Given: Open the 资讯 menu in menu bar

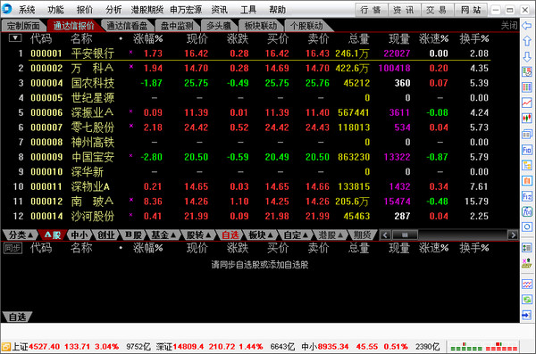Looking at the screenshot, I should [219, 10].
